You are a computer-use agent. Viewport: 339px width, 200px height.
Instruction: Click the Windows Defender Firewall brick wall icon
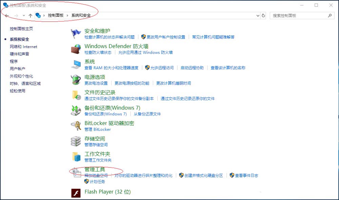point(76,49)
